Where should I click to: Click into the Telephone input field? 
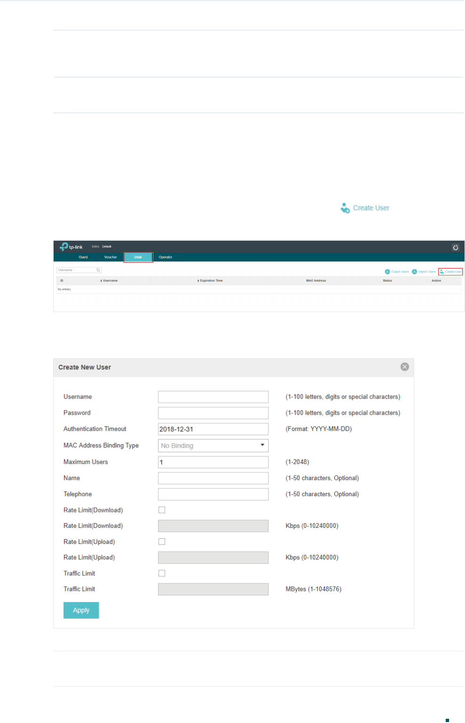click(x=213, y=494)
